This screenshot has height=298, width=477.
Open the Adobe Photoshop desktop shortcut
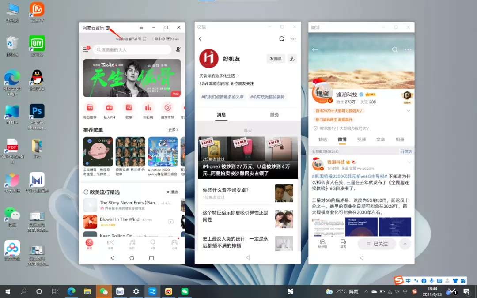coord(37,117)
